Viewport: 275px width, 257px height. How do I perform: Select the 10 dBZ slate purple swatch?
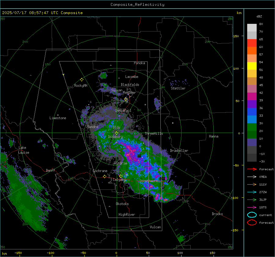(252, 142)
